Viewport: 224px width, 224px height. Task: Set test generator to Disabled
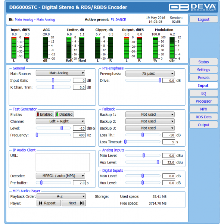pos(65,115)
